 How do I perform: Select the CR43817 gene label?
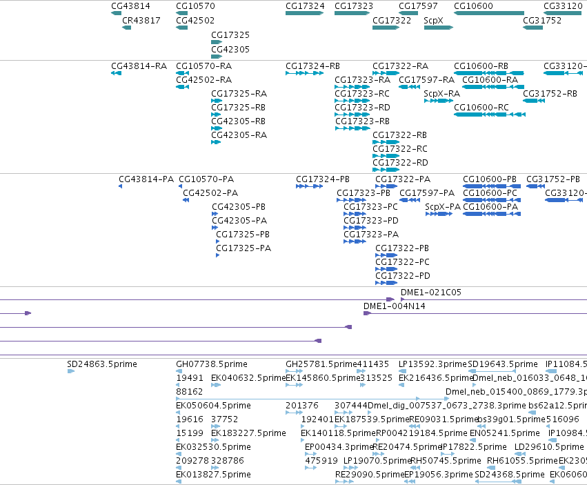coord(141,21)
